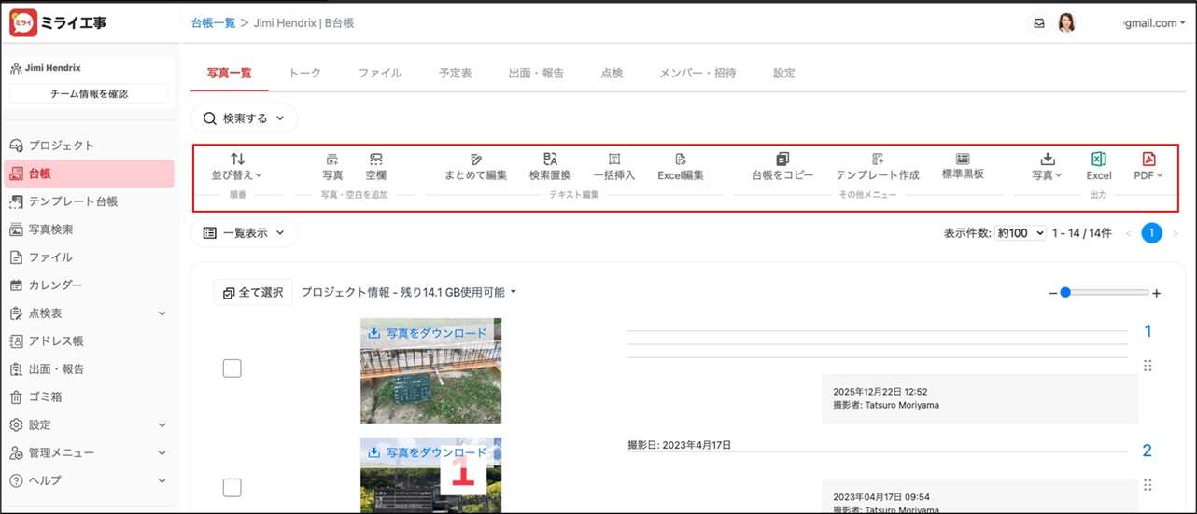
Task: Click the まとめて編集 bulk edit icon
Action: pos(475,160)
